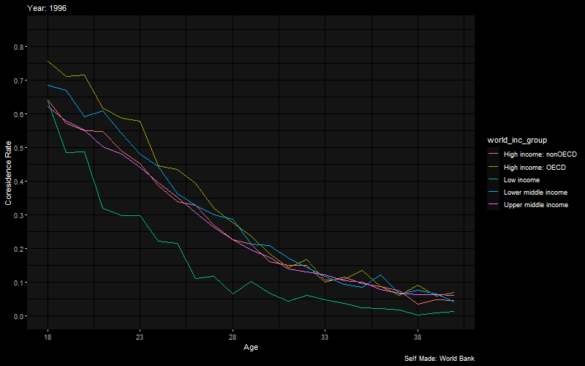Select the 'Upper middle income' legend label

click(x=536, y=205)
